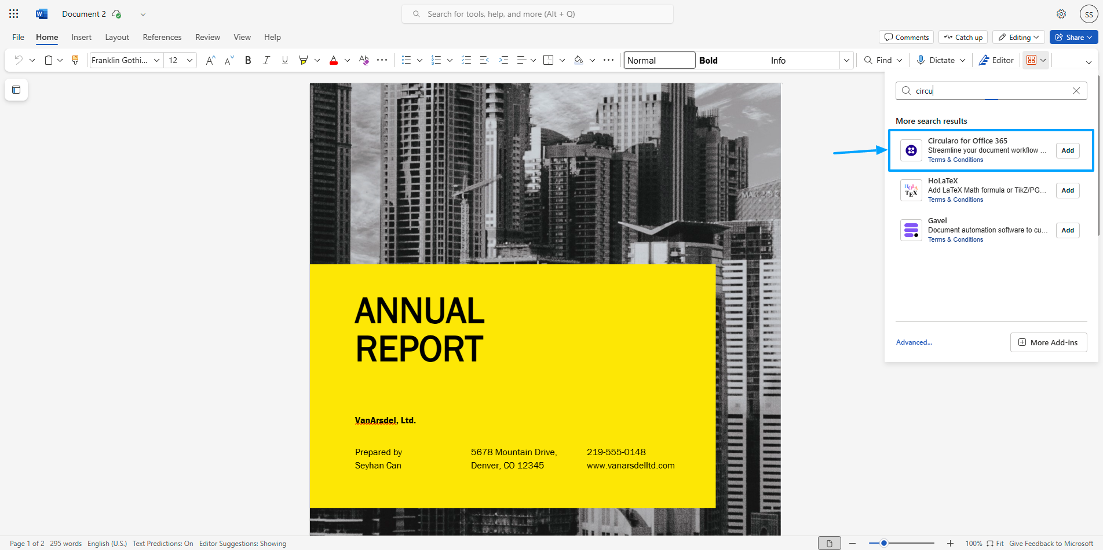Add the Circularo for Office 365 add-in
This screenshot has width=1103, height=550.
tap(1067, 150)
